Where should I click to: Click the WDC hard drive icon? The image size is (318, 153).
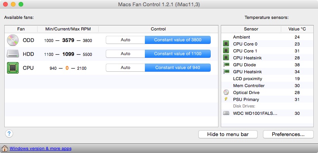[226, 113]
